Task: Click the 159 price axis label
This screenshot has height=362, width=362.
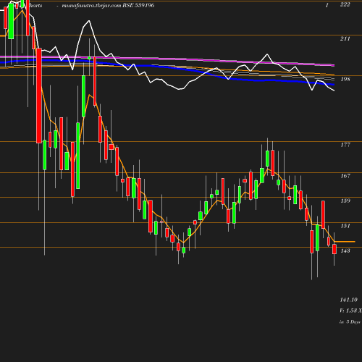Action: pyautogui.click(x=345, y=201)
